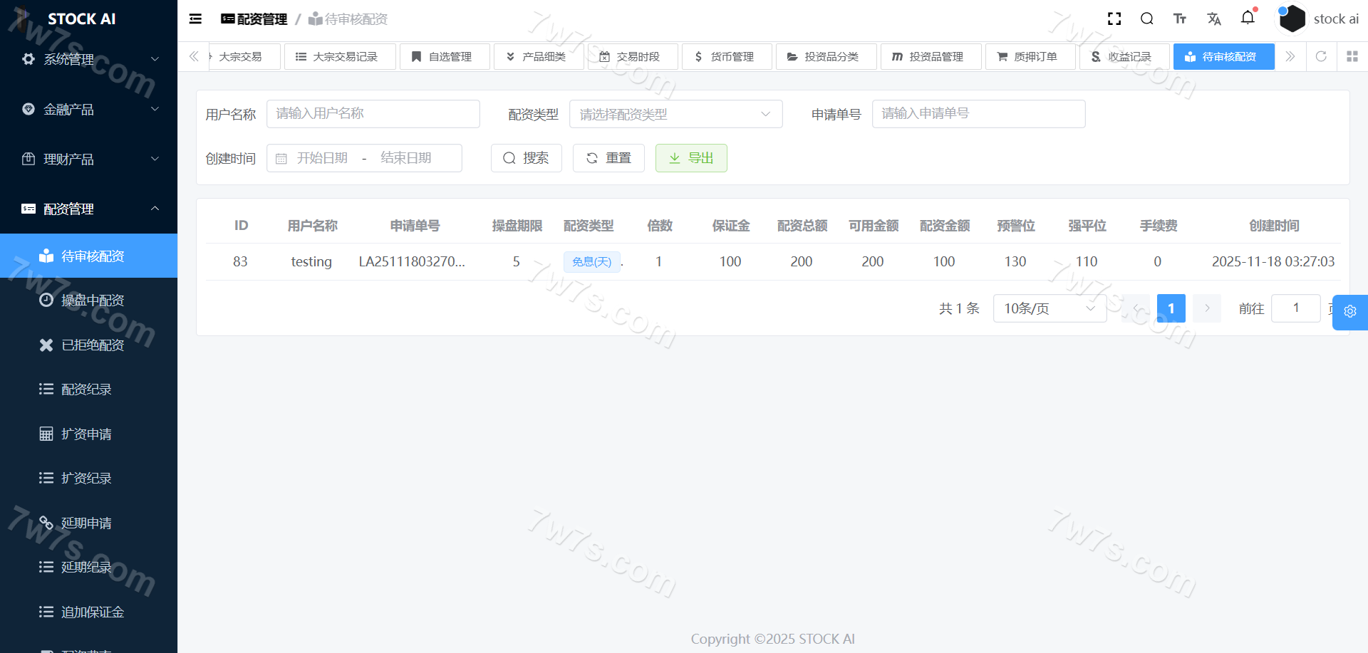Image resolution: width=1368 pixels, height=653 pixels.
Task: Open the font size adjustment icon
Action: pyautogui.click(x=1180, y=19)
